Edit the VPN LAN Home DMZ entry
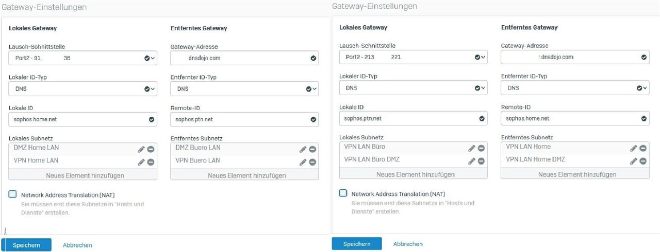This screenshot has height=252, width=660. coord(634,161)
